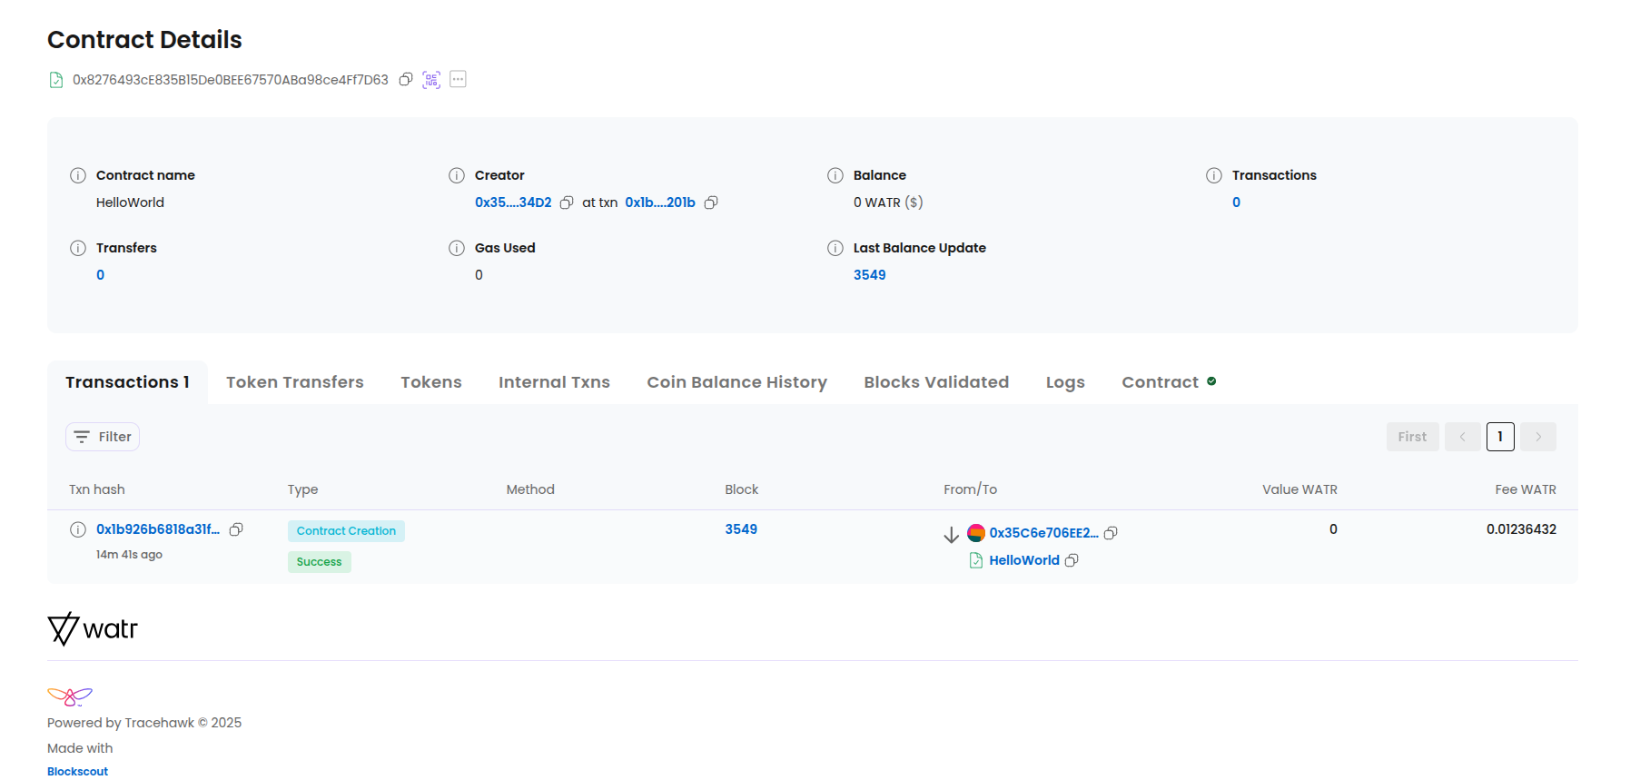1650x780 pixels.
Task: Click info icon beside Last Balance Update
Action: (835, 248)
